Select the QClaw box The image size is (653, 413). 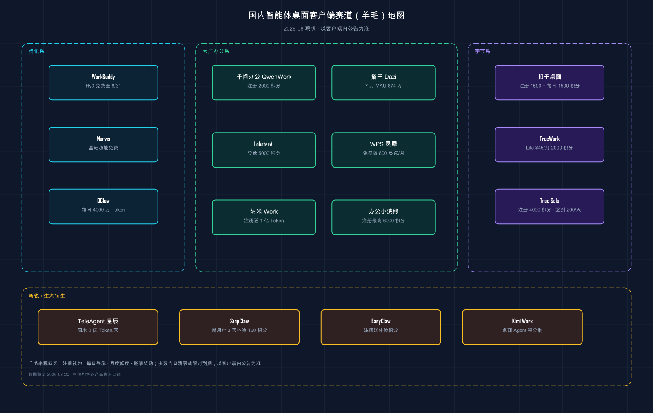tap(103, 206)
